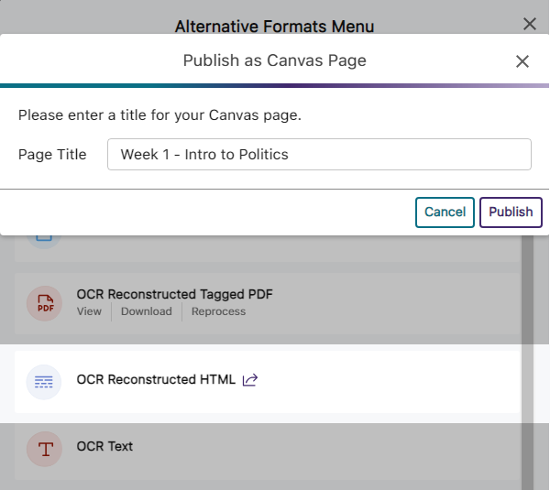Click Download under OCR Reconstructed Tagged PDF

click(x=147, y=311)
